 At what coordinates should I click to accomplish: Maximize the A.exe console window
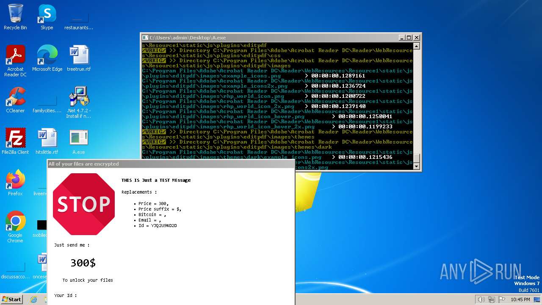click(x=409, y=38)
